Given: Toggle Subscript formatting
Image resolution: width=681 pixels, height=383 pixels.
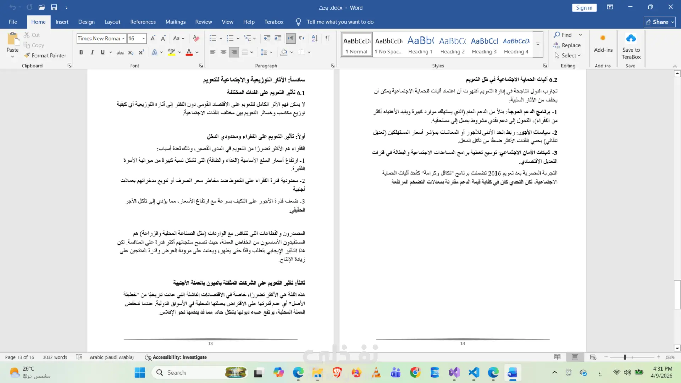Looking at the screenshot, I should (x=131, y=52).
